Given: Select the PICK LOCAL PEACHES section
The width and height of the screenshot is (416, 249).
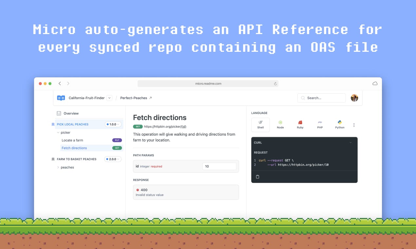Looking at the screenshot, I should point(72,125).
